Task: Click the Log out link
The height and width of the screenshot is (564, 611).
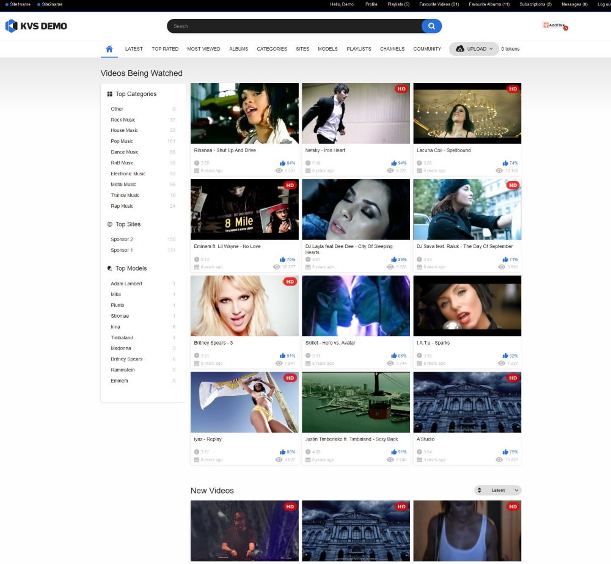Action: pyautogui.click(x=604, y=4)
